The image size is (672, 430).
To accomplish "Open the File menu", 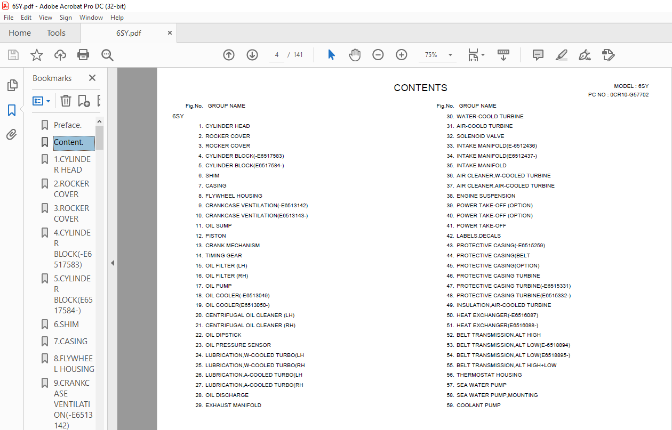I will pos(9,18).
